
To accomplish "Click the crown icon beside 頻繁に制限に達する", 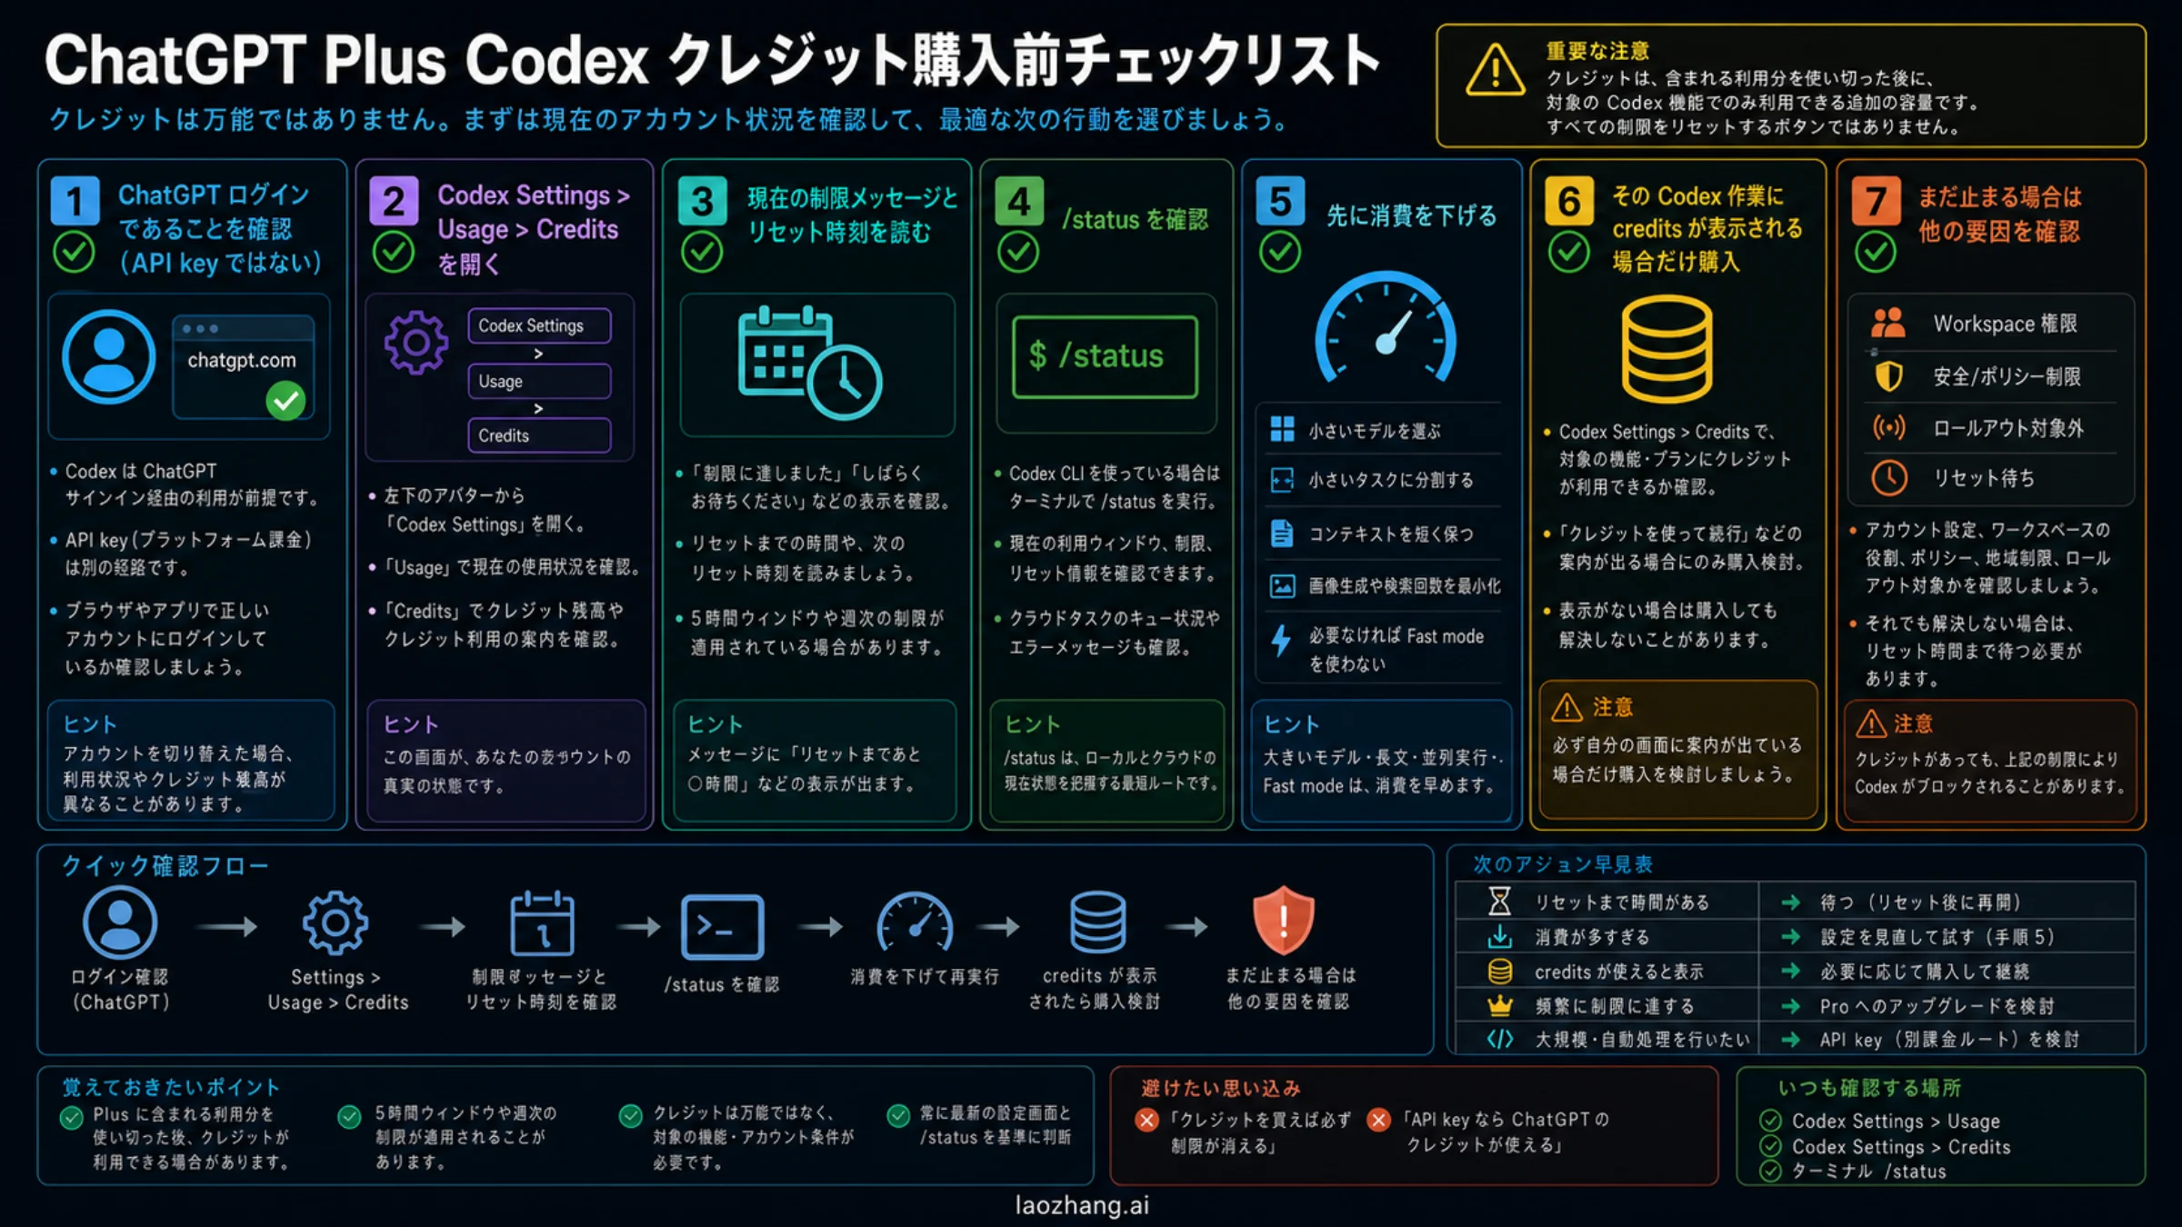I will point(1500,1006).
